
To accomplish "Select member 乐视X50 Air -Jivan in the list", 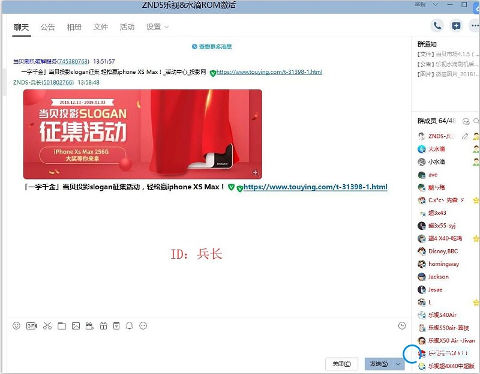I will coord(446,340).
